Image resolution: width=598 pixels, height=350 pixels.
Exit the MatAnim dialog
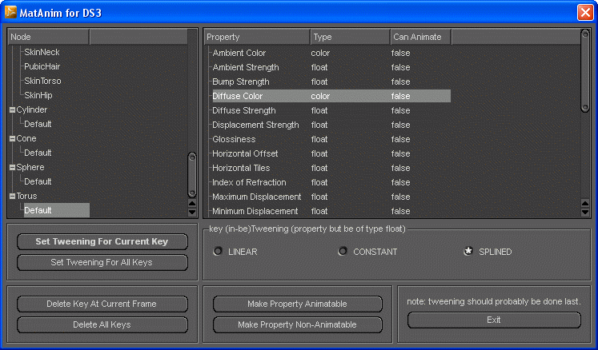tap(494, 320)
